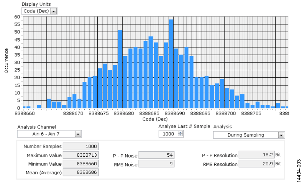The width and height of the screenshot is (302, 185).
Task: Click the RMS Noise field showing 9
Action: (156, 164)
